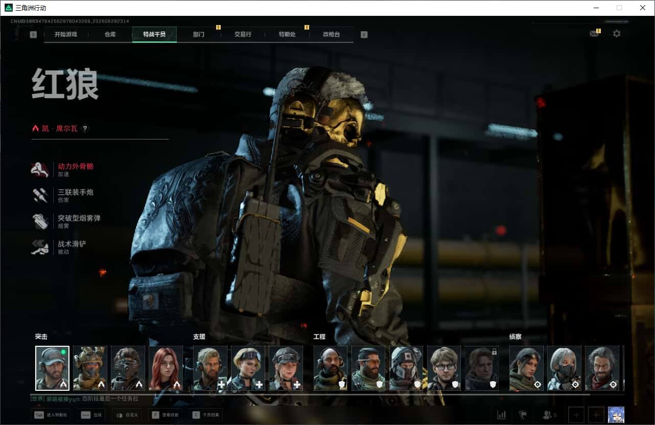This screenshot has width=655, height=425.
Task: Click the blue-haired player avatar
Action: coord(616,415)
